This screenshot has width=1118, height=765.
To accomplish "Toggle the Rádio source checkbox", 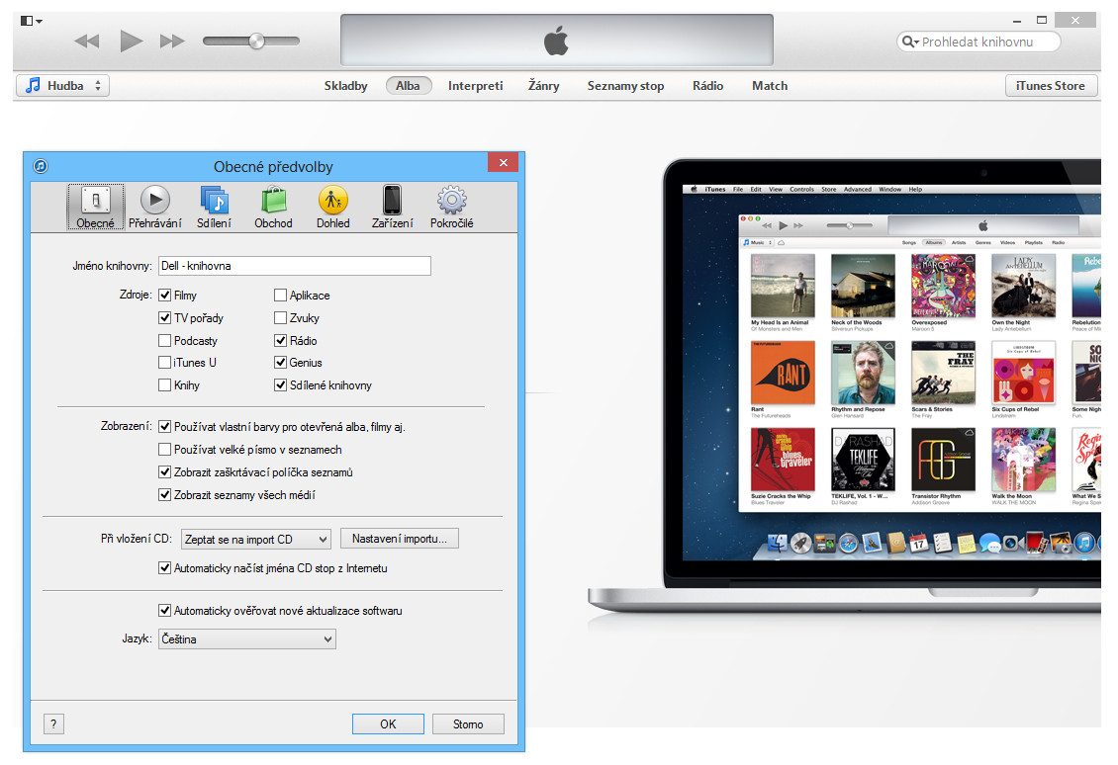I will (x=280, y=340).
